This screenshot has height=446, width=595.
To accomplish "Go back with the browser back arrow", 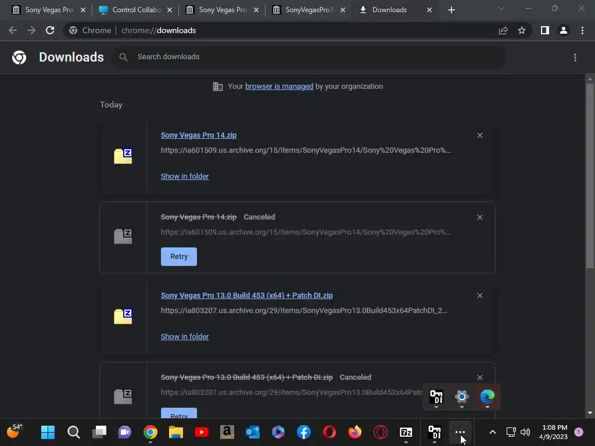I will pos(13,30).
